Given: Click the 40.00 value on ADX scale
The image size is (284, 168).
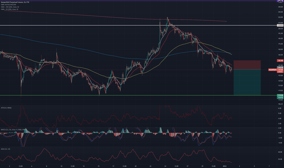Looking at the screenshot, I should [x=280, y=152].
